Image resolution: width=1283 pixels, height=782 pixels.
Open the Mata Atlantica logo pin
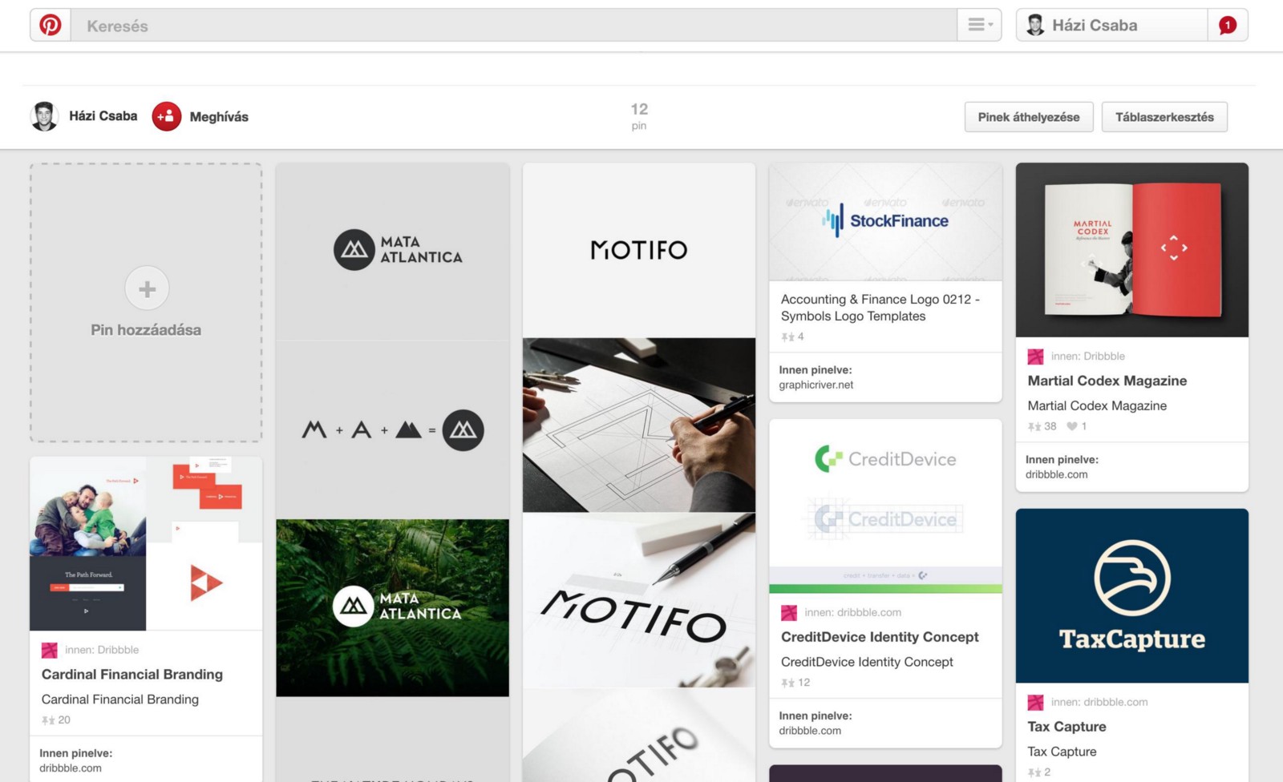(x=393, y=473)
